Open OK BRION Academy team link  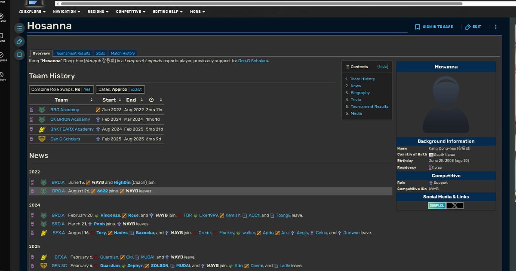click(x=70, y=119)
